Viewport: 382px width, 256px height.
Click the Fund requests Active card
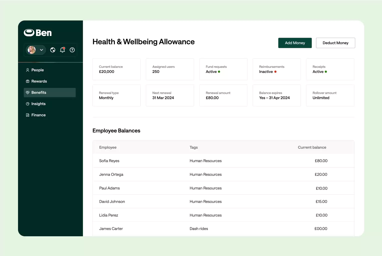pos(223,69)
